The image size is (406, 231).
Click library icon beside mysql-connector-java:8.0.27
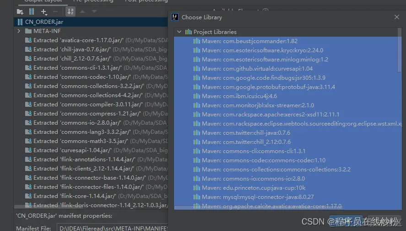pyautogui.click(x=197, y=197)
